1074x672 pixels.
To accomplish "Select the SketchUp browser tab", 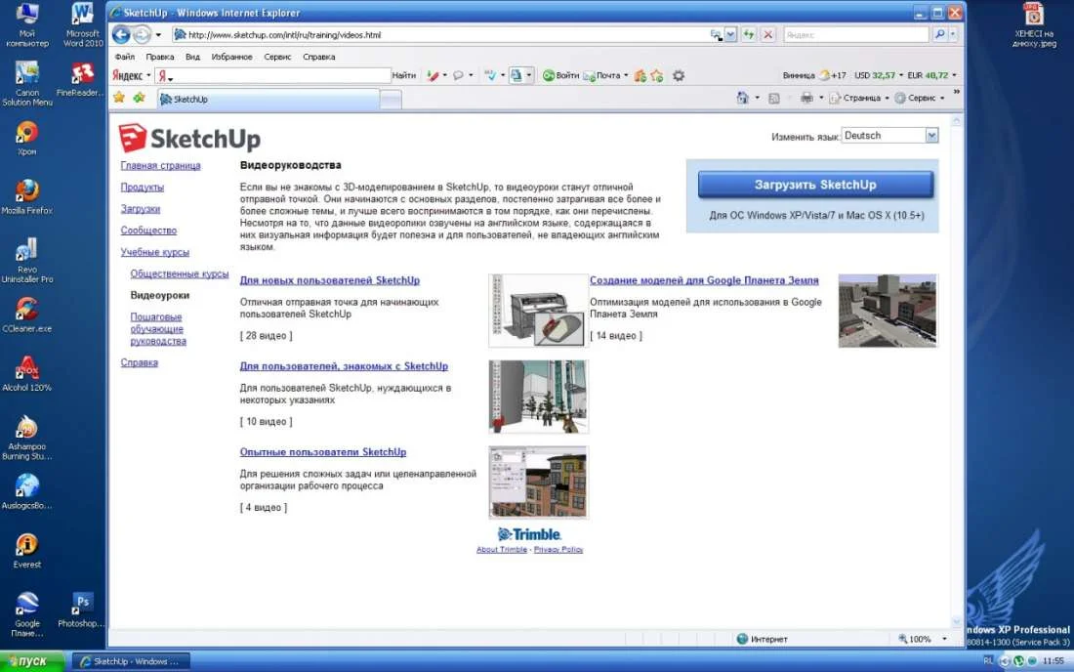I will tap(268, 100).
